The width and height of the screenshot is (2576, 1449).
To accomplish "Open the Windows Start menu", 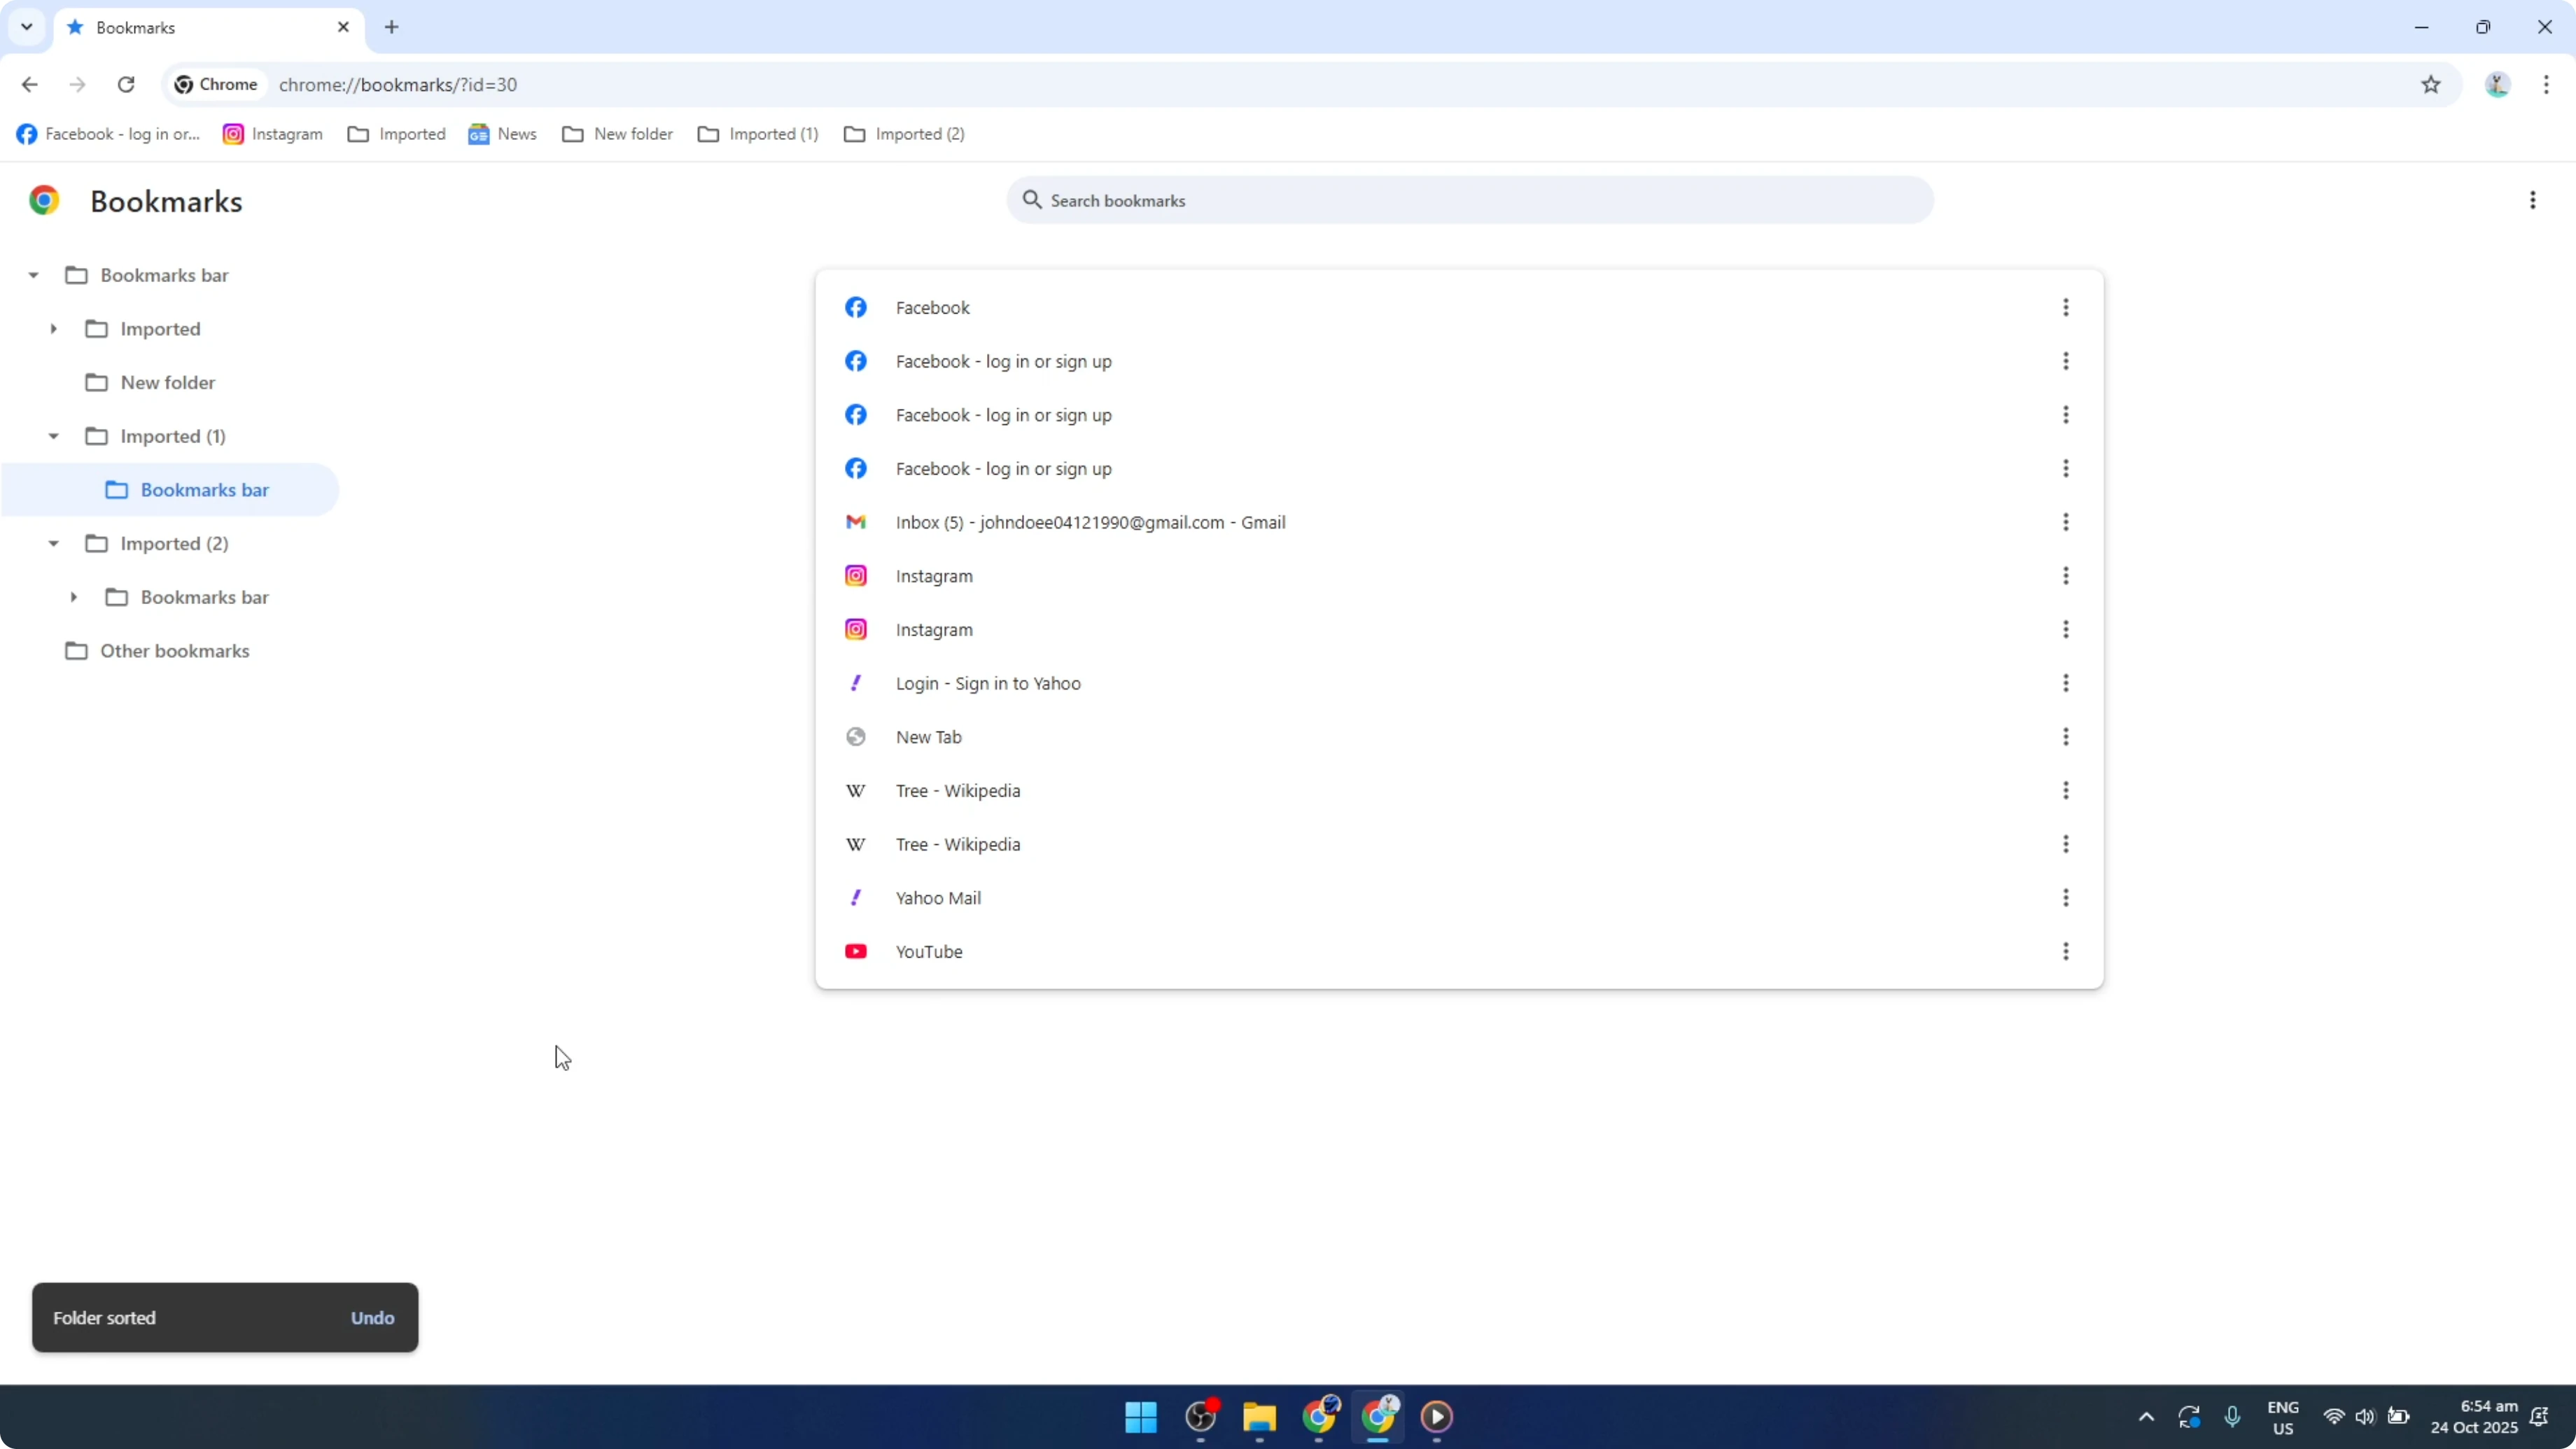I will point(1140,1417).
